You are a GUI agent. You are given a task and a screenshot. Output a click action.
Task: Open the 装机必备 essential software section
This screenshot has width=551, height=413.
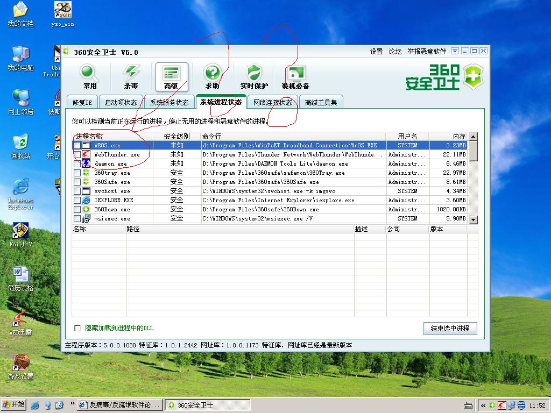point(295,76)
